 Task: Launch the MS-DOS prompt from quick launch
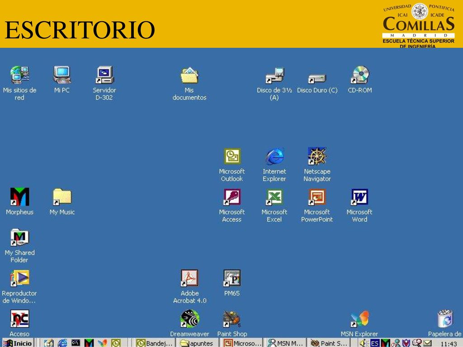[x=76, y=343]
